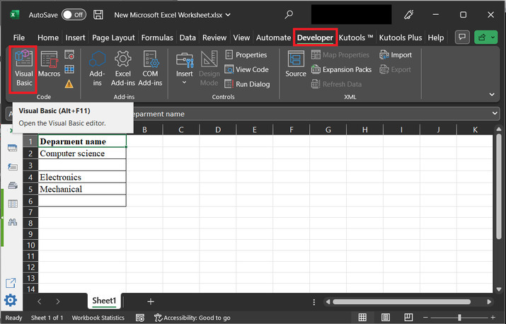The width and height of the screenshot is (506, 324).
Task: Open Excel Add-ins dialog
Action: [x=123, y=68]
